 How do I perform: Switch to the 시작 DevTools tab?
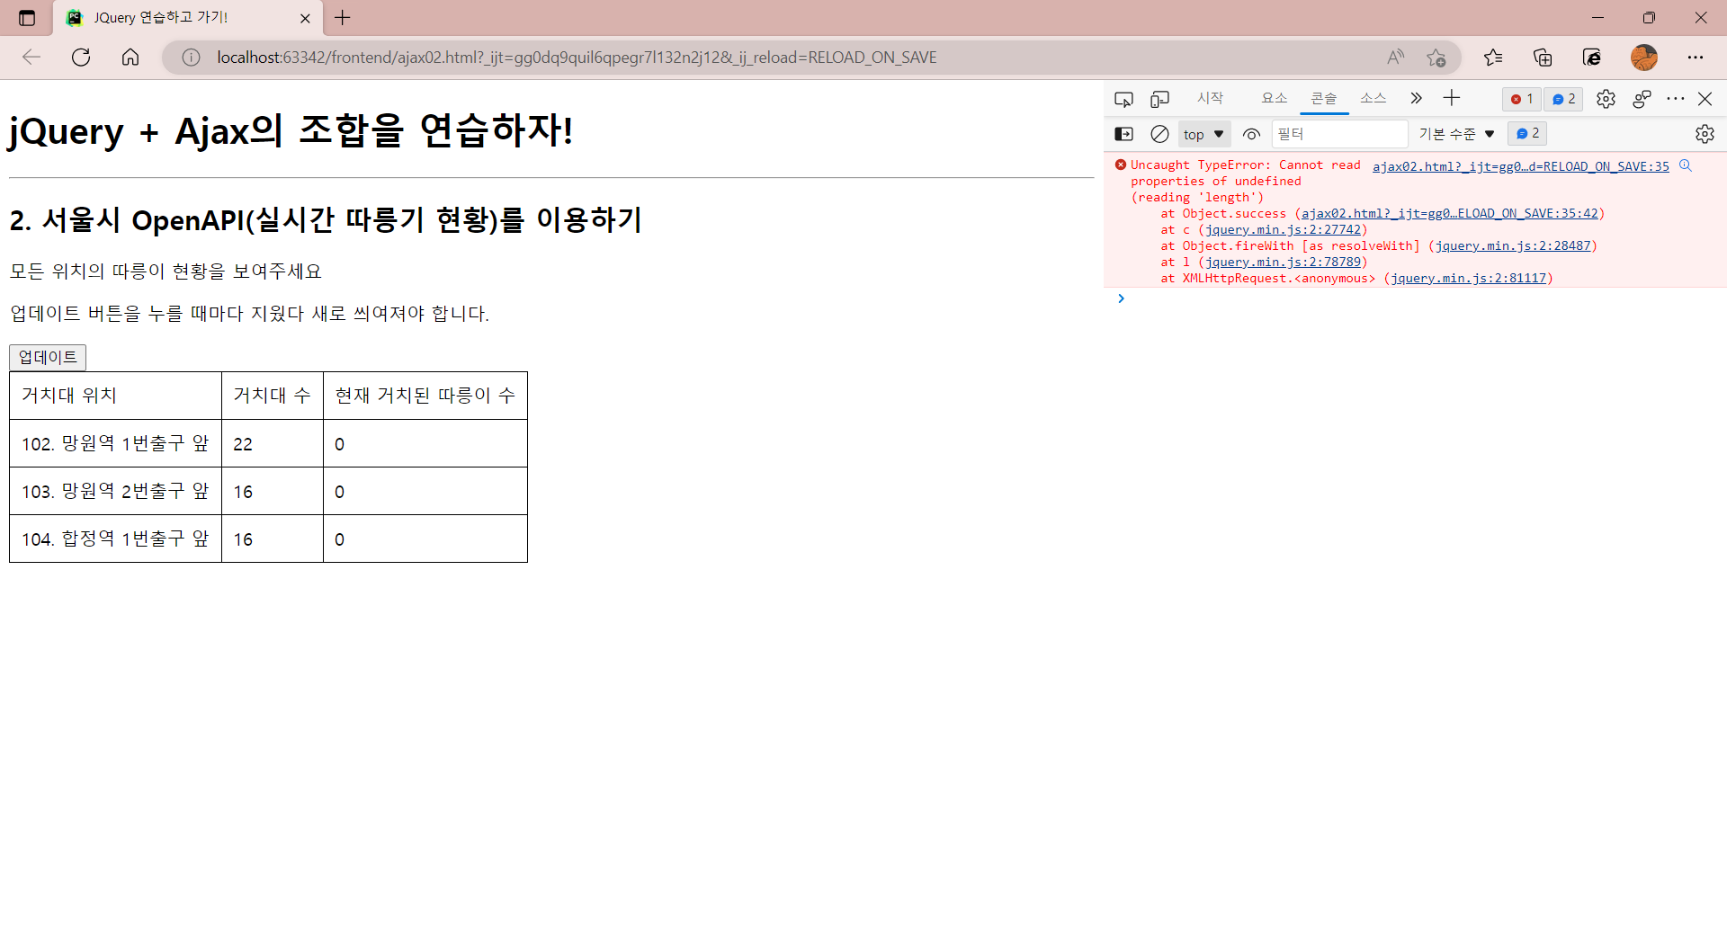(x=1210, y=98)
